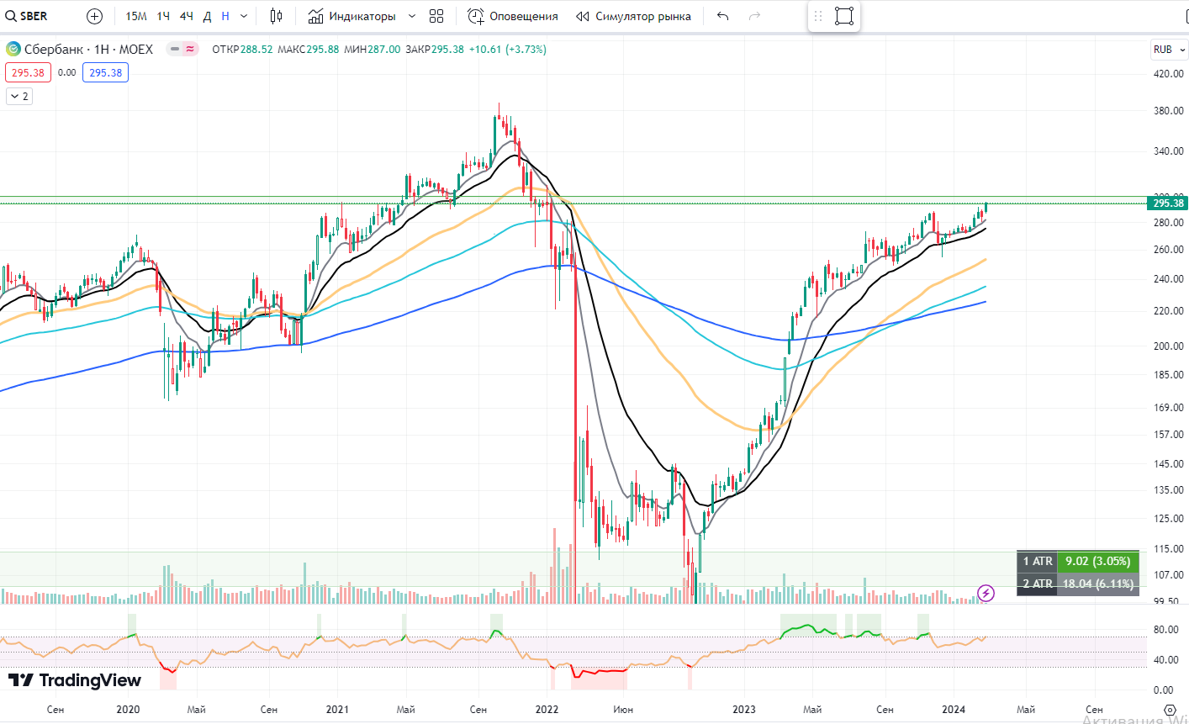This screenshot has height=724, width=1189.
Task: Undo the last chart action
Action: tap(723, 16)
